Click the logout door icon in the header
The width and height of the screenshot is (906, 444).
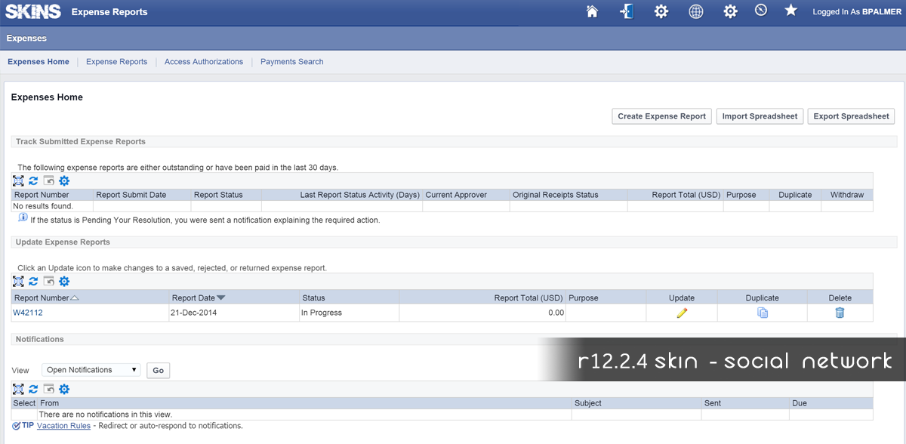626,11
